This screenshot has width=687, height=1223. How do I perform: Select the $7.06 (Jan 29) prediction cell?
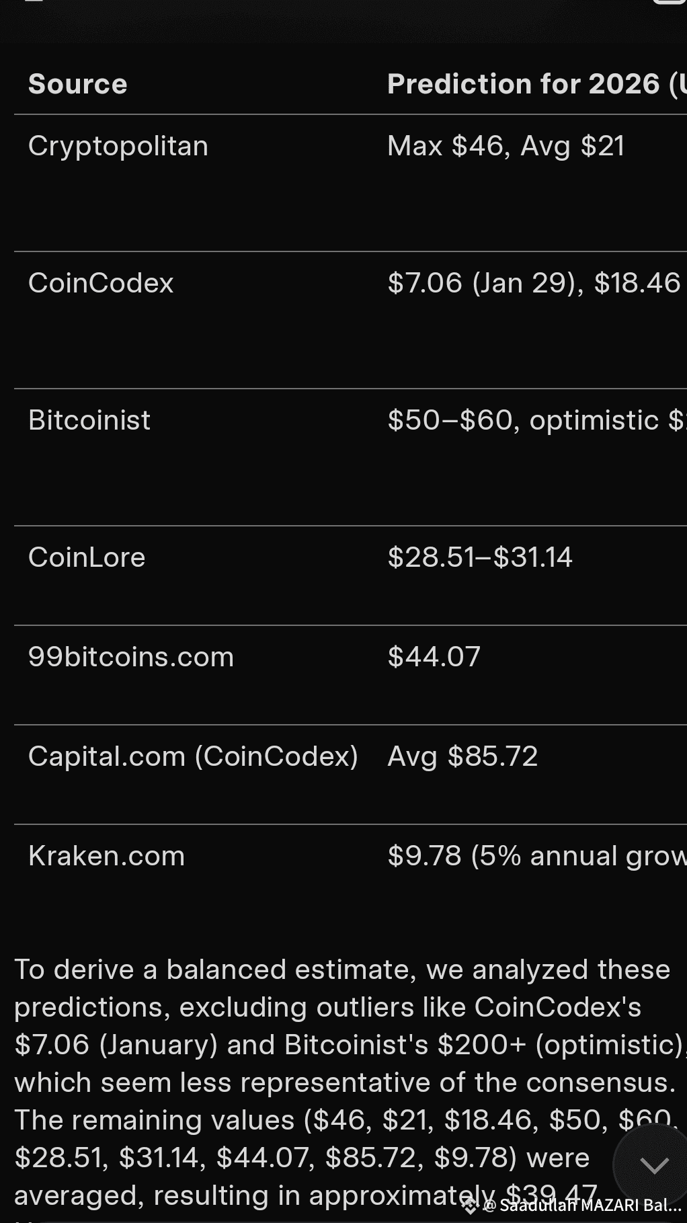tap(534, 283)
